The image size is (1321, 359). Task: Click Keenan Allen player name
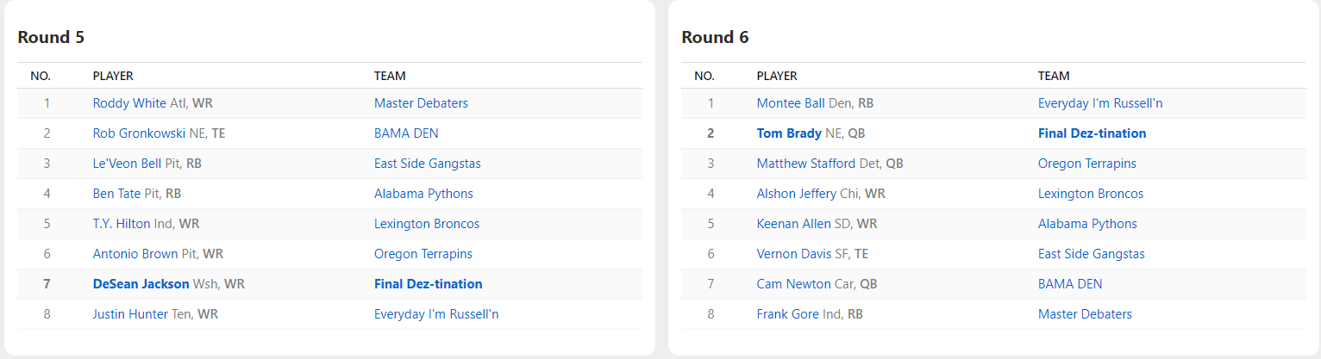pyautogui.click(x=793, y=224)
